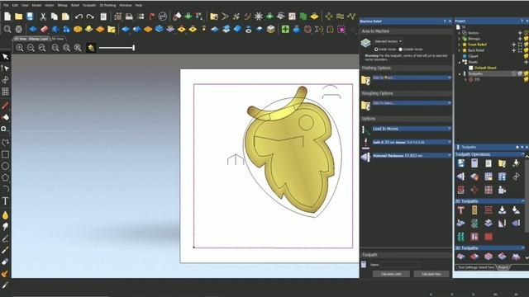
Task: Click the bitmap contrast slider in 2D view bar
Action: [117, 48]
